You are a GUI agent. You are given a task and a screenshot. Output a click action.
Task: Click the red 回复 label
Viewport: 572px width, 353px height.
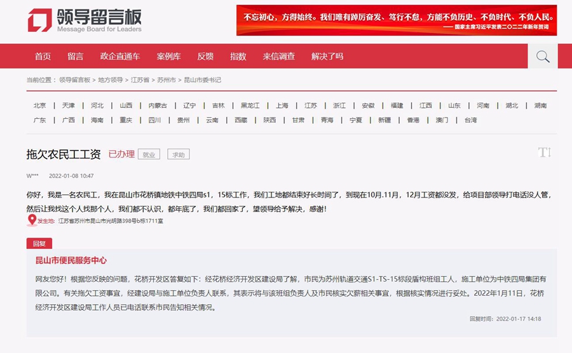click(39, 243)
